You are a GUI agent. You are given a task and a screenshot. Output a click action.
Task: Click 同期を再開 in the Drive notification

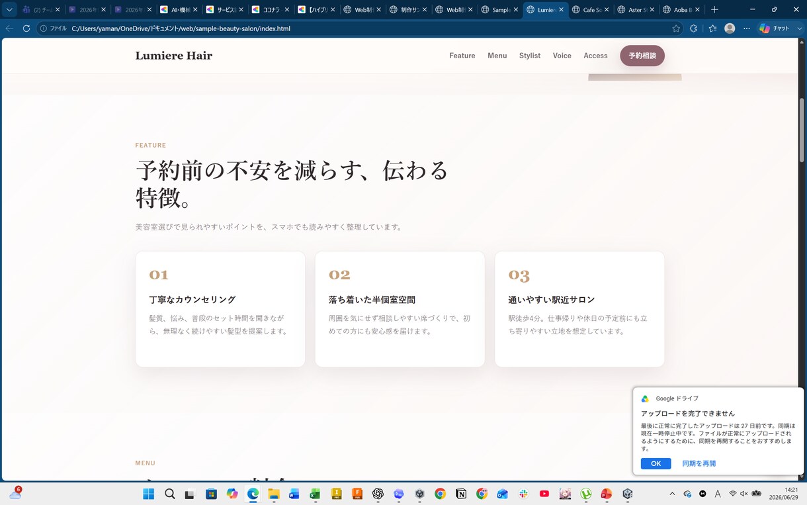(699, 463)
